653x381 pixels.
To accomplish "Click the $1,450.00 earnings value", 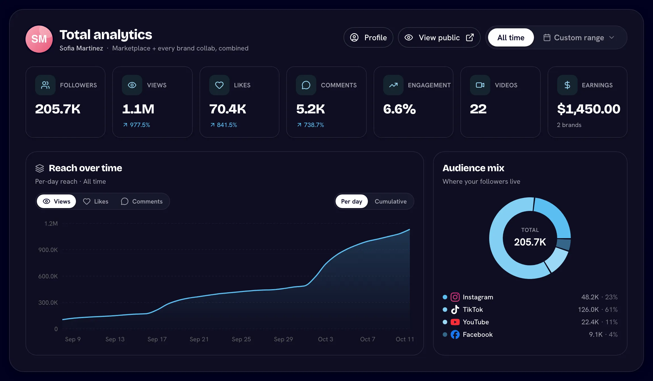I will 589,109.
